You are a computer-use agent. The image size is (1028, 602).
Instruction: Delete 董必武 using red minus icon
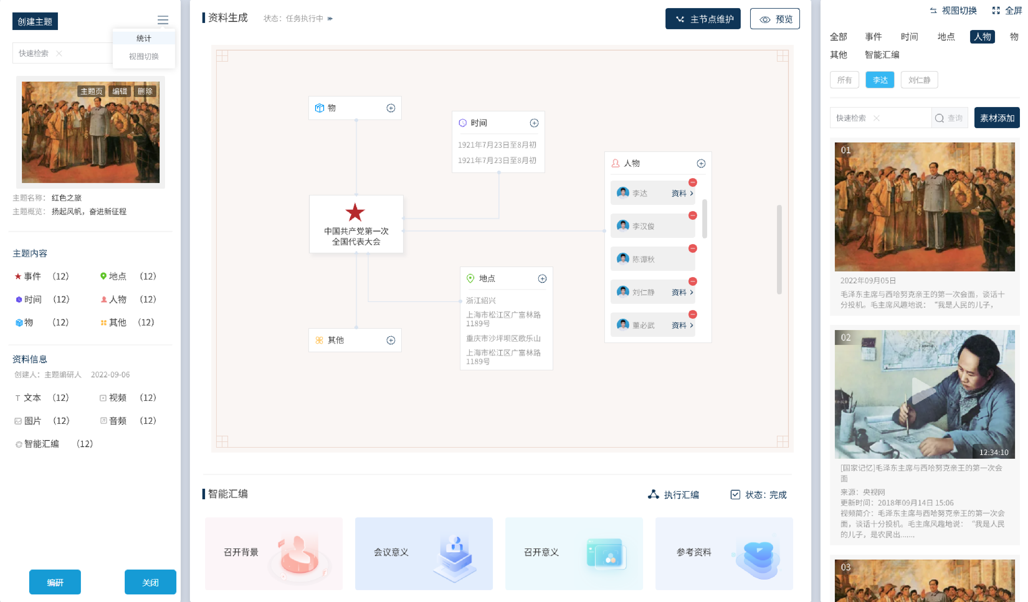(693, 315)
